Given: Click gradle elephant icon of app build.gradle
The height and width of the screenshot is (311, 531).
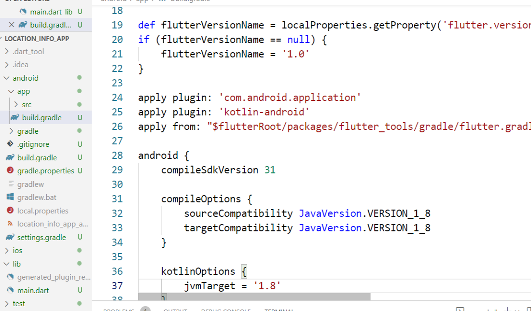Looking at the screenshot, I should click(14, 117).
